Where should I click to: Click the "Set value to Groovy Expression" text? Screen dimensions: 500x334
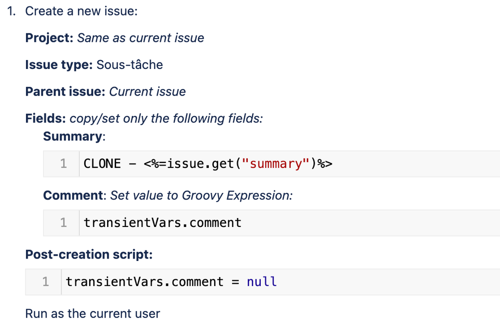tap(201, 195)
